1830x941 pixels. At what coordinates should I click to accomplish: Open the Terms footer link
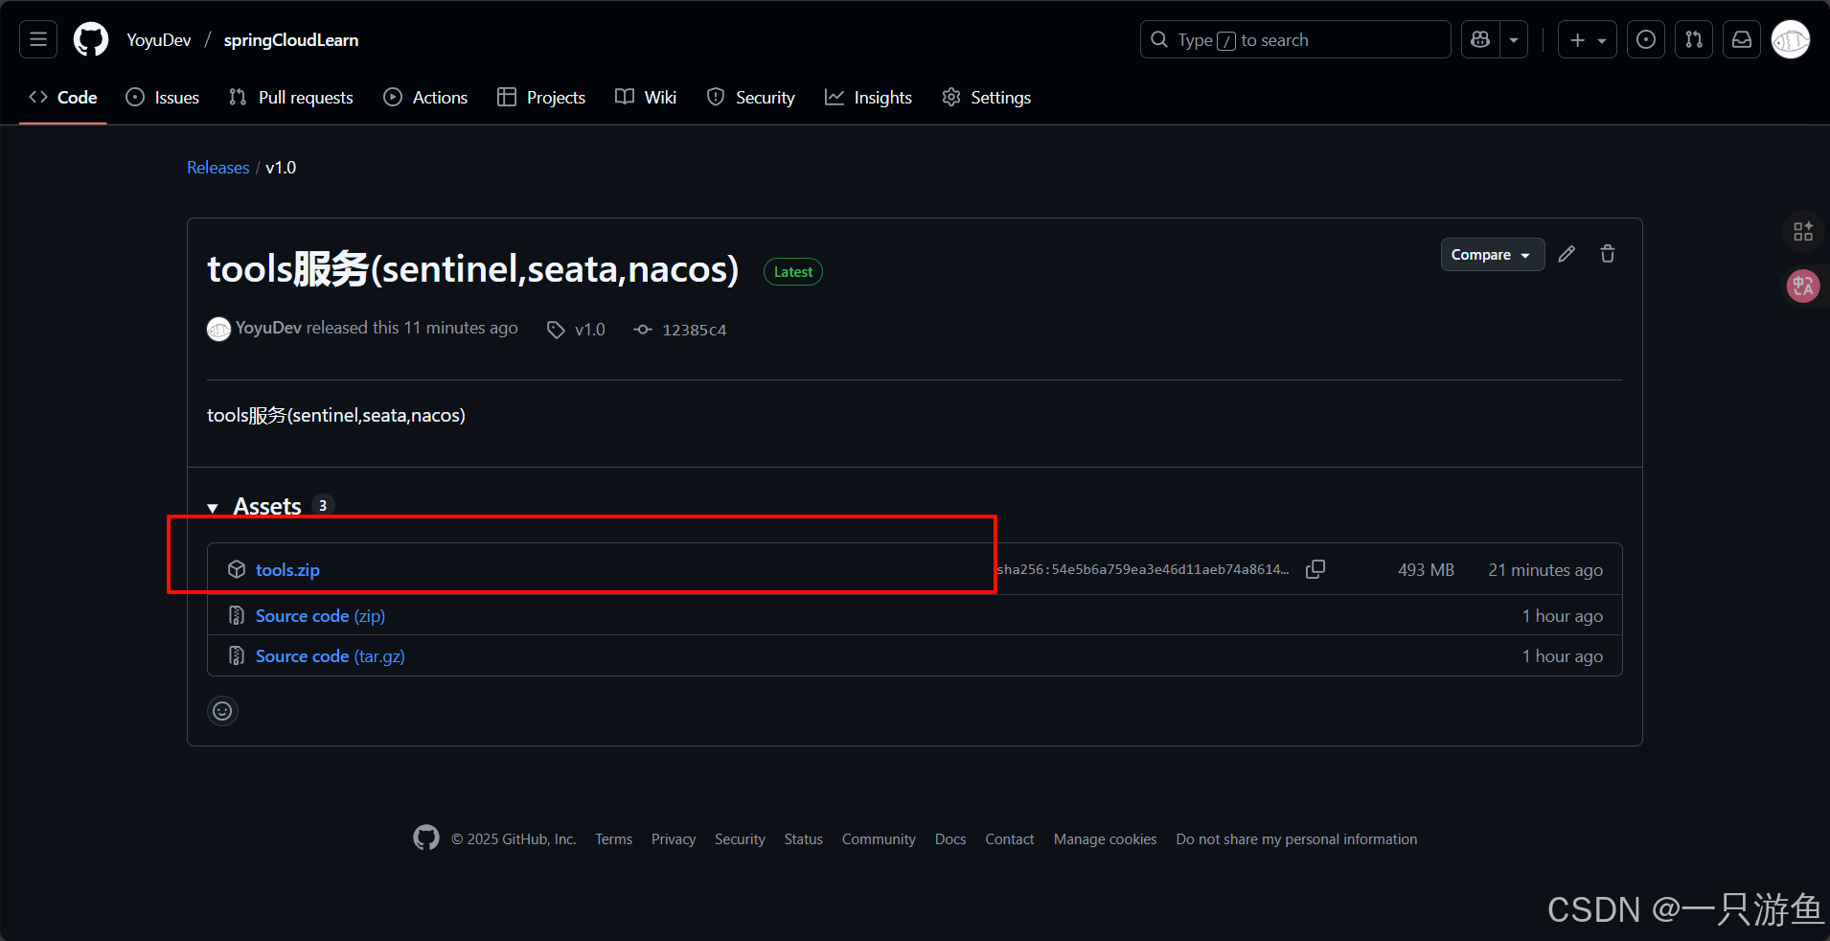pos(613,839)
